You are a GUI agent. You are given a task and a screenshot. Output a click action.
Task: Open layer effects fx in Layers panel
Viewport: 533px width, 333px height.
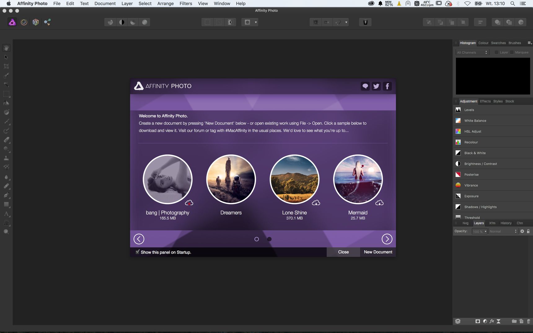(x=492, y=322)
